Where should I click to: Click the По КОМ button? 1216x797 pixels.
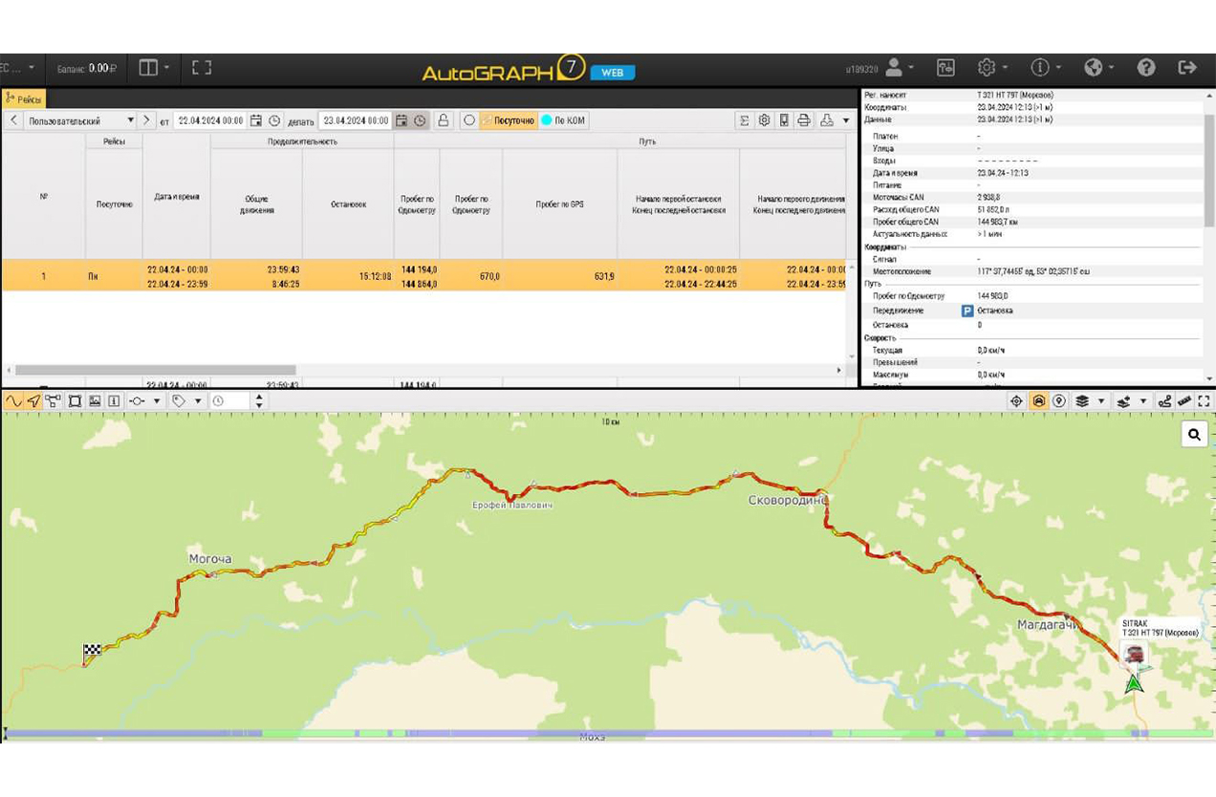point(564,120)
